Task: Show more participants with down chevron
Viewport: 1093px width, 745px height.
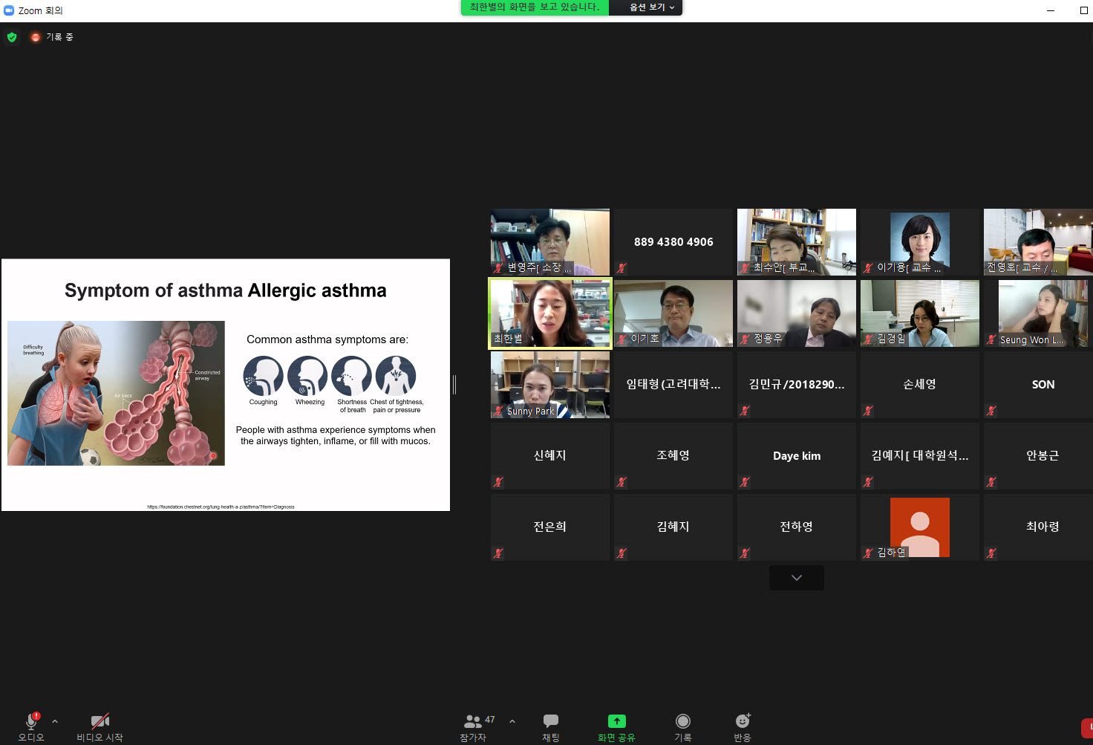Action: click(x=796, y=578)
